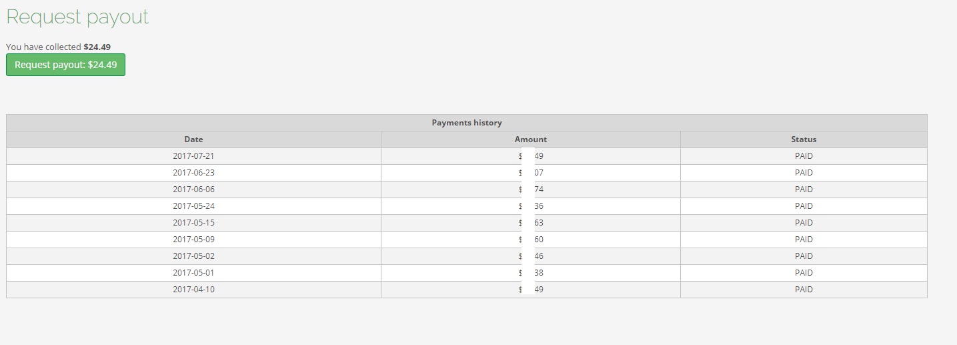Click the 2017-06-23 date cell
Screen dimensions: 957x345
tap(193, 173)
